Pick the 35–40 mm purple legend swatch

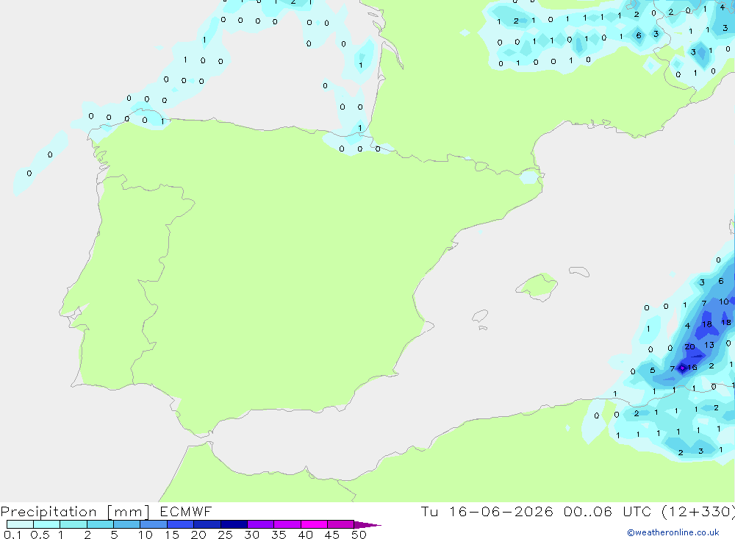pos(287,524)
